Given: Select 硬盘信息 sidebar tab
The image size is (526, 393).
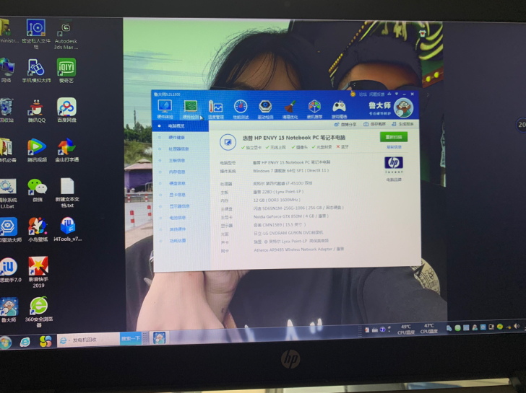Looking at the screenshot, I should (x=177, y=183).
